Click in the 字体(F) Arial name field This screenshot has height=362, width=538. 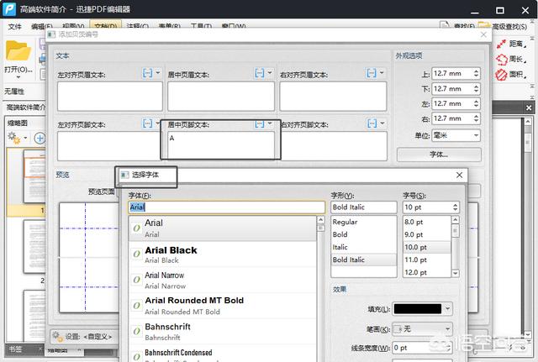(226, 207)
